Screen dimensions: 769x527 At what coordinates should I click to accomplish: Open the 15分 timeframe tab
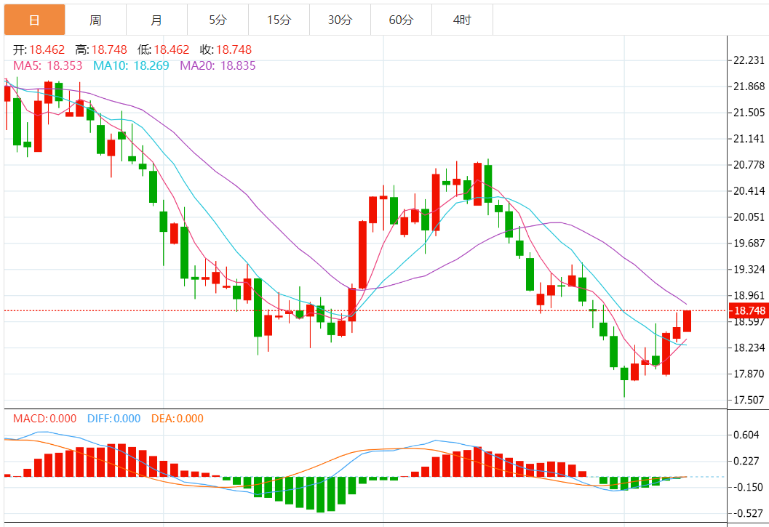[279, 20]
